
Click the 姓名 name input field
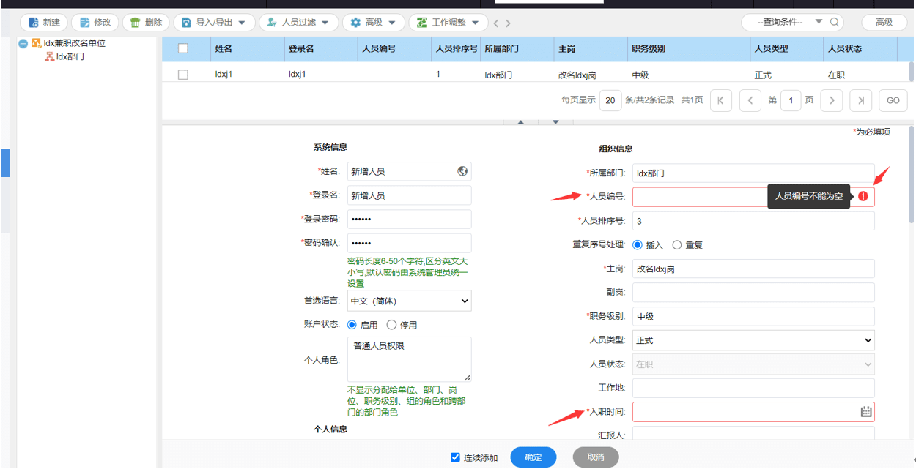tap(409, 171)
